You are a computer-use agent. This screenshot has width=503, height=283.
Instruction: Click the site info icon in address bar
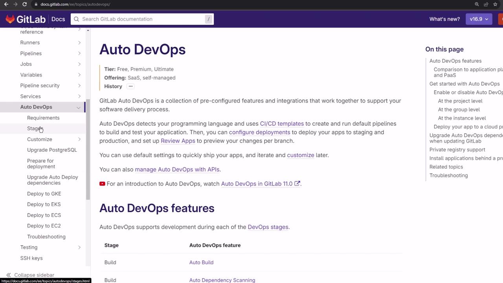[x=36, y=4]
